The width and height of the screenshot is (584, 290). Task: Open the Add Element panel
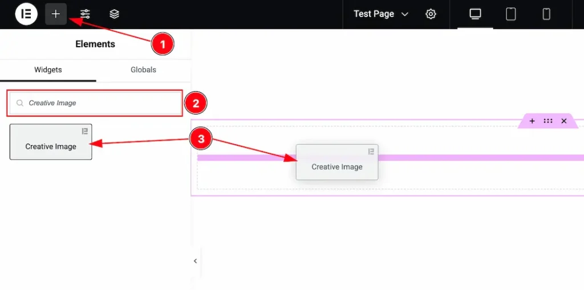(x=56, y=14)
